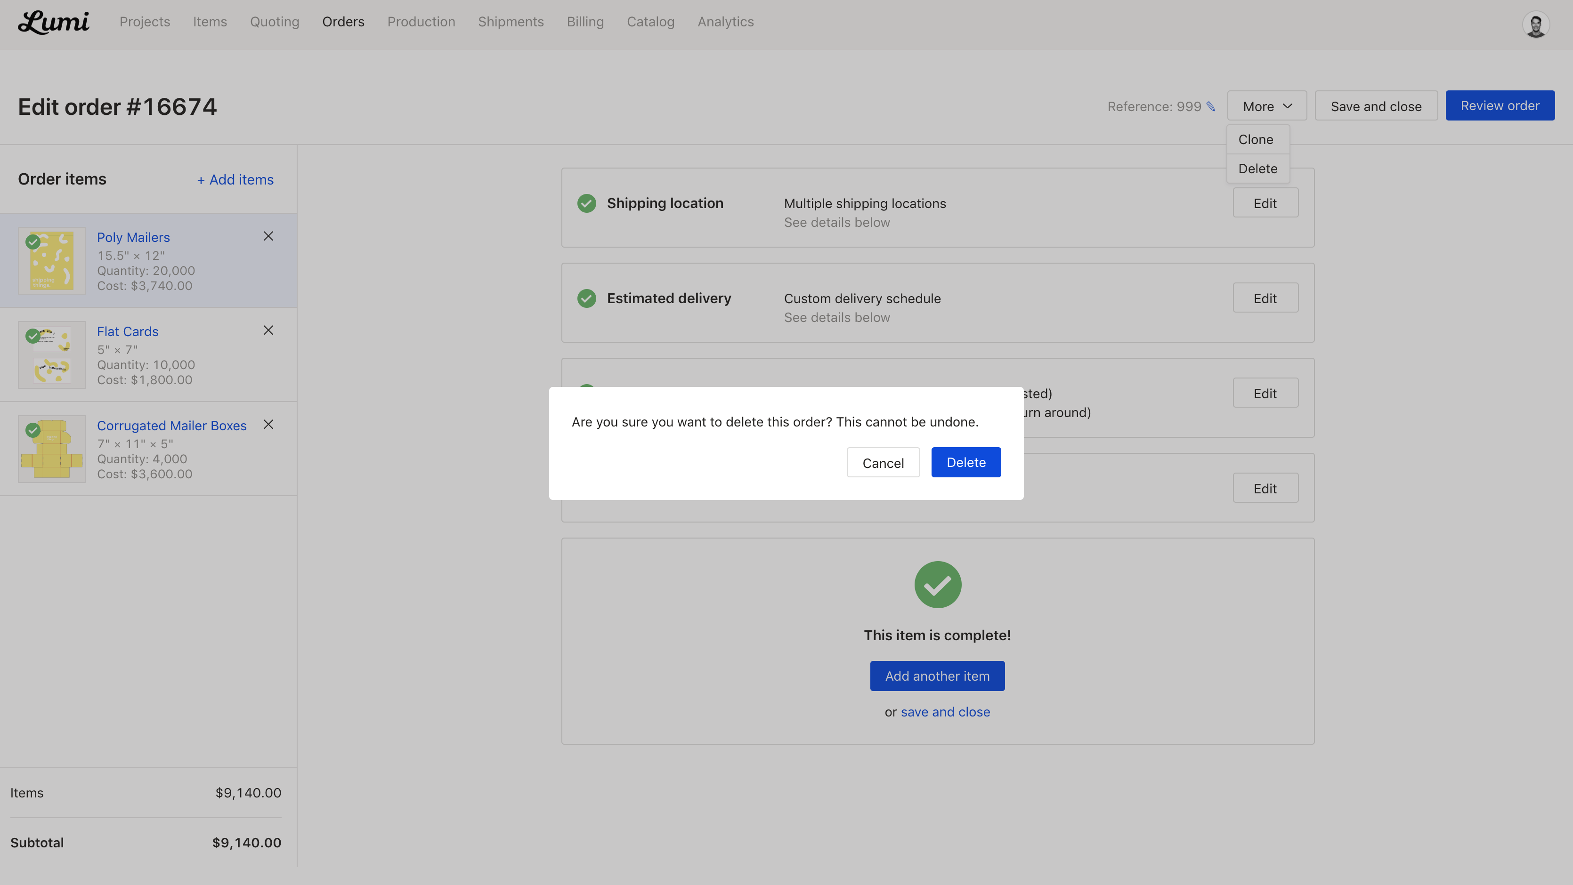Click the Corrugated Mailer Boxes item link
Image resolution: width=1573 pixels, height=885 pixels.
click(x=171, y=426)
